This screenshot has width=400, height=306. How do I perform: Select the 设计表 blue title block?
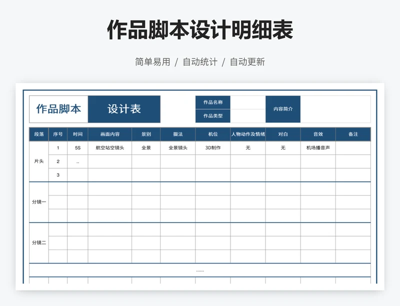[124, 109]
